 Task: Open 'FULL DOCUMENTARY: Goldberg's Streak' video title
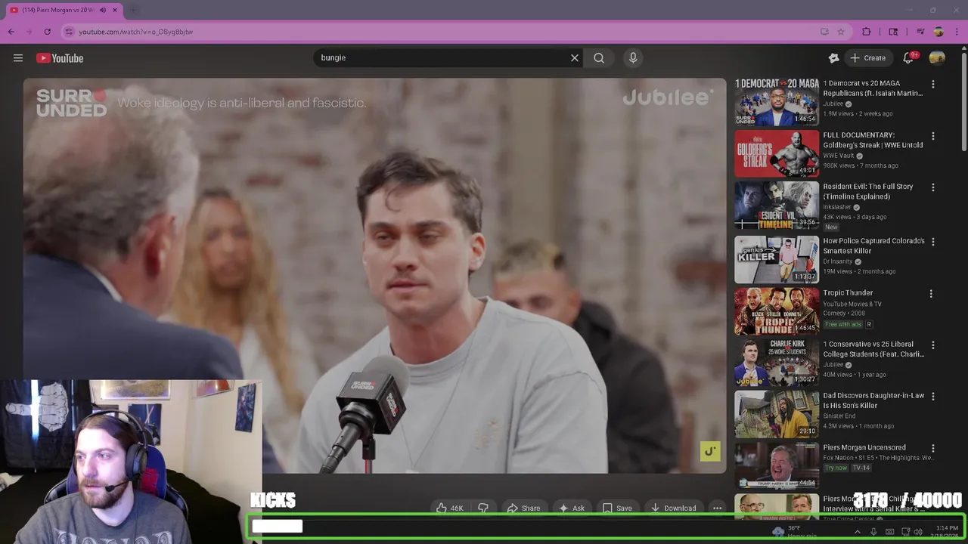[x=873, y=140]
